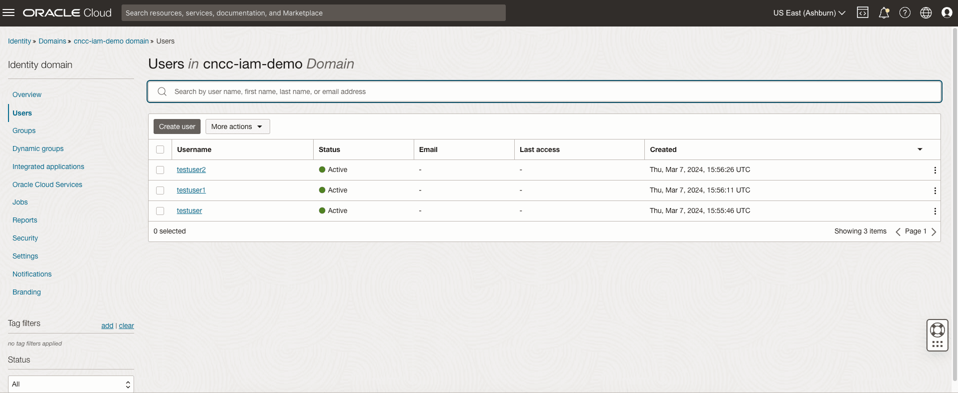Select the testuser row checkbox
This screenshot has height=393, width=958.
(x=160, y=211)
